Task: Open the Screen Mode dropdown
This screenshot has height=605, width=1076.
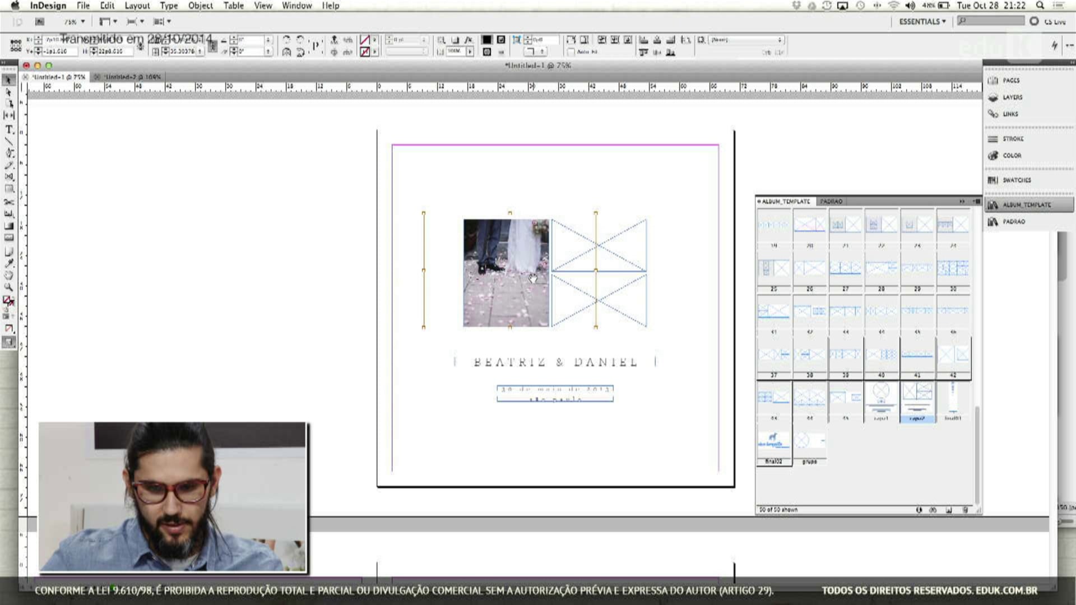Action: click(135, 22)
